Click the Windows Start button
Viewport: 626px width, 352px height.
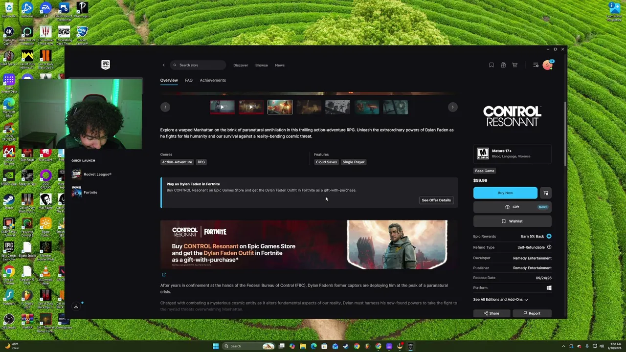coord(216,346)
